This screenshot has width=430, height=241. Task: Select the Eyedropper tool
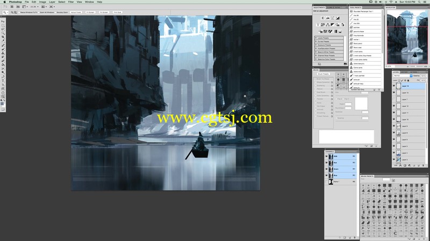(x=3, y=41)
